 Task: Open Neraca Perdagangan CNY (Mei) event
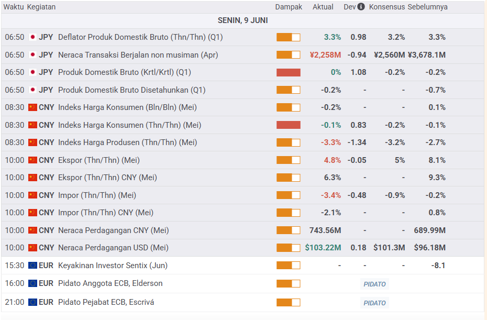click(113, 230)
